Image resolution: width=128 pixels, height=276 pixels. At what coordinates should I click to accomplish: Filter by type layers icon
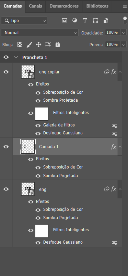[x=85, y=20]
